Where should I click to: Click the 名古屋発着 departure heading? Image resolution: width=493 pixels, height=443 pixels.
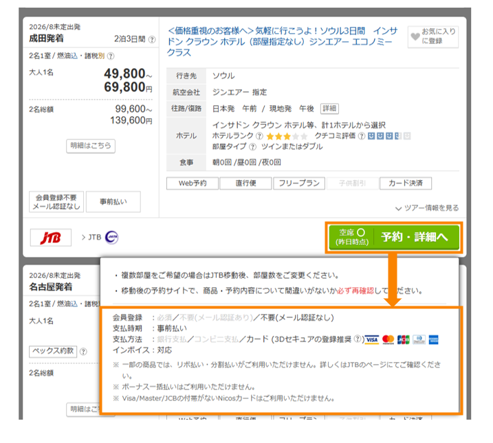point(51,287)
